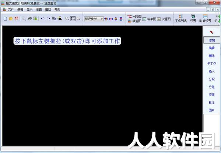Image resolution: width=221 pixels, height=153 pixels.
Task: Open file using yellow folder icon
Action: [11, 19]
